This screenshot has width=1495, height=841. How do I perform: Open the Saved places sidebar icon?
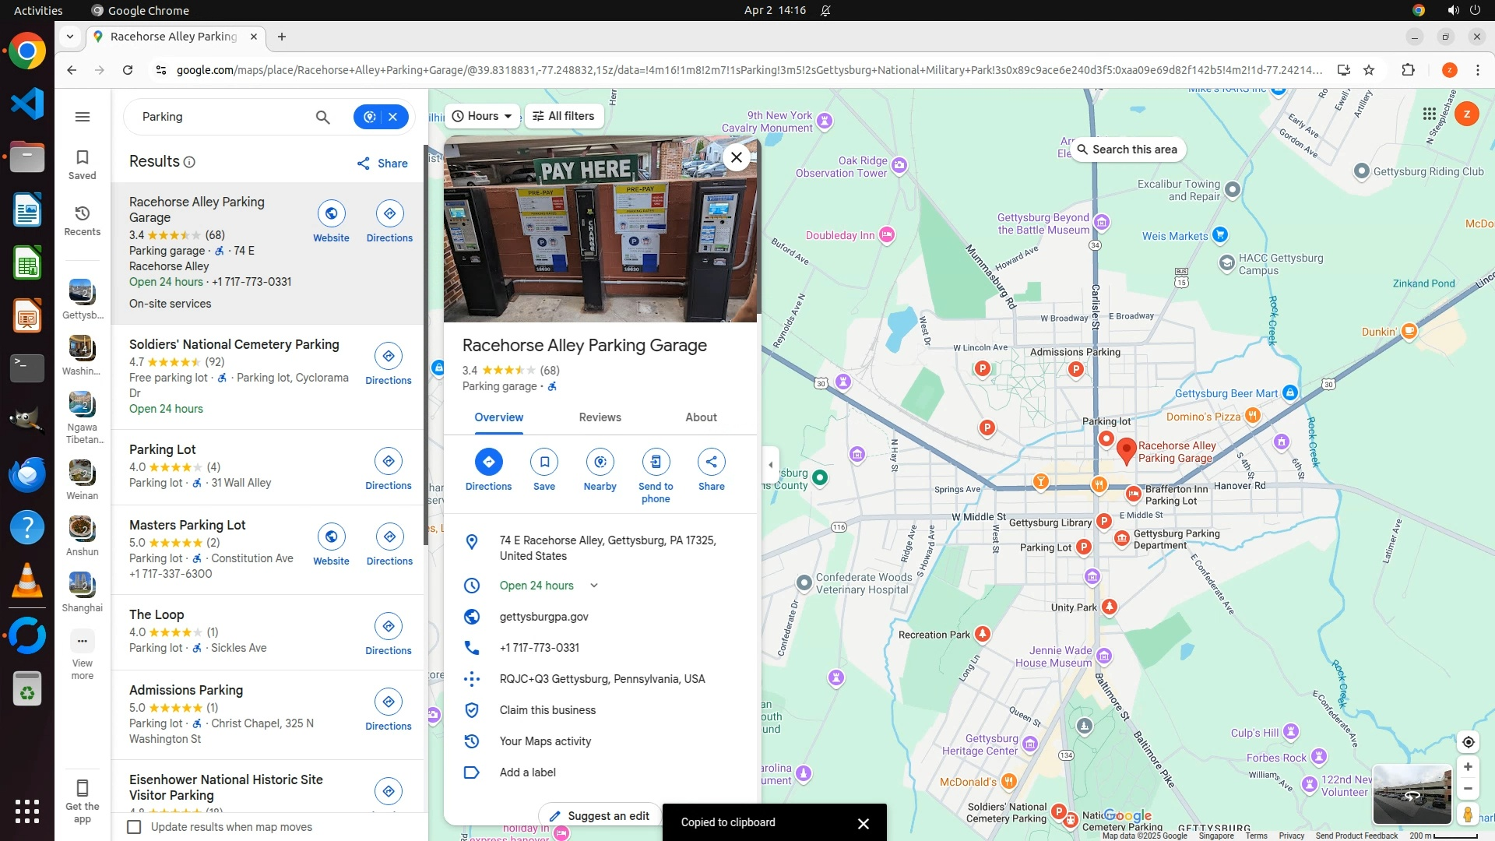[83, 164]
